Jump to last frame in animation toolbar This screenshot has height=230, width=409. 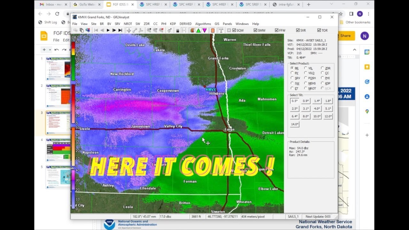tap(120, 30)
